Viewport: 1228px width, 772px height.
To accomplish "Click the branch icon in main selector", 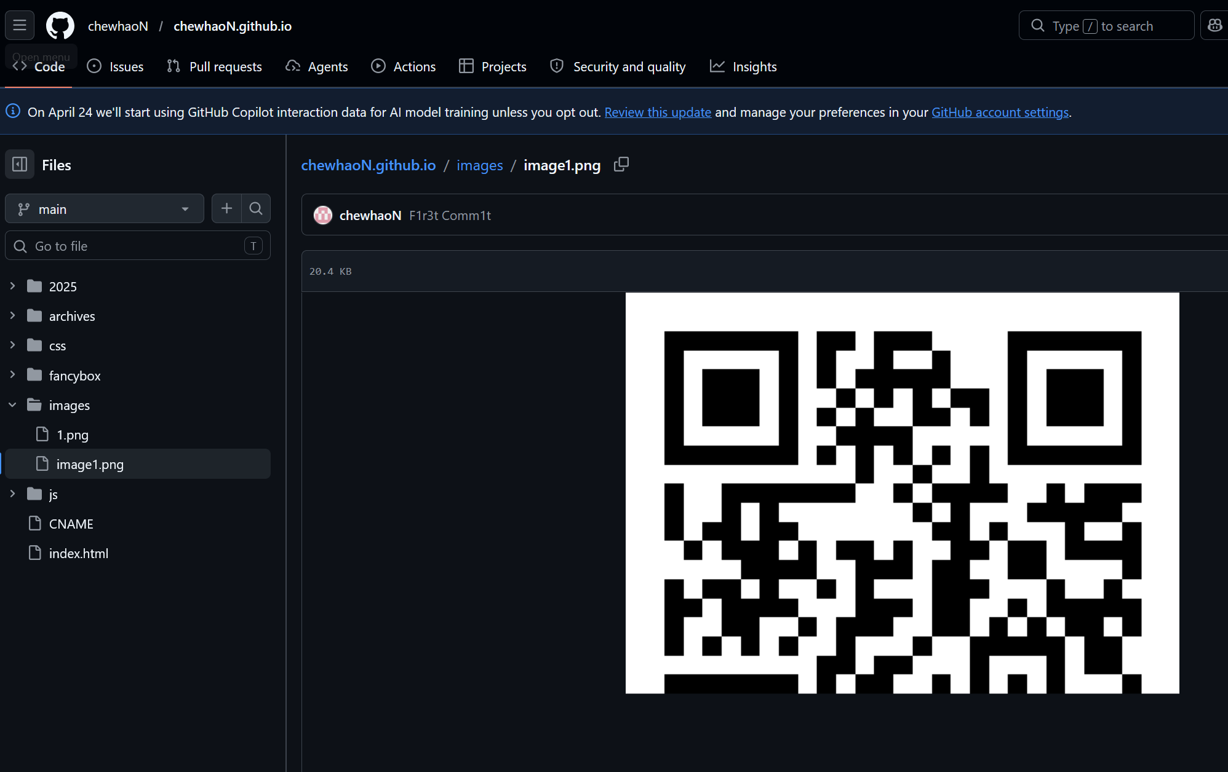I will (24, 209).
